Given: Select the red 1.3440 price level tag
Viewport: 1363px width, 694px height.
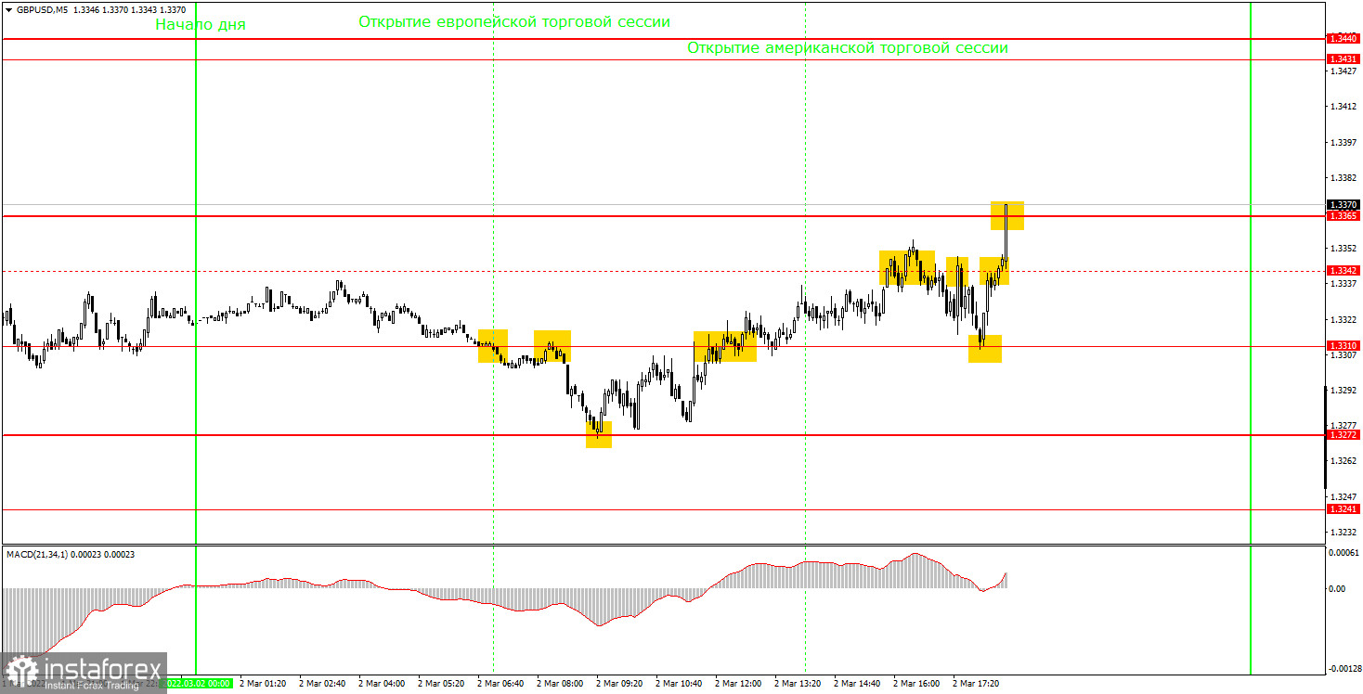Looking at the screenshot, I should pos(1344,39).
